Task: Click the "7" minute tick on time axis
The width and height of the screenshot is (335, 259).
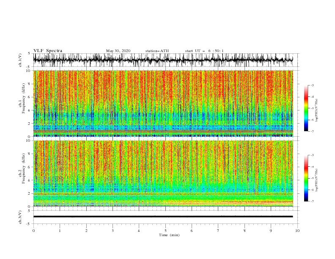Action: [x=218, y=231]
